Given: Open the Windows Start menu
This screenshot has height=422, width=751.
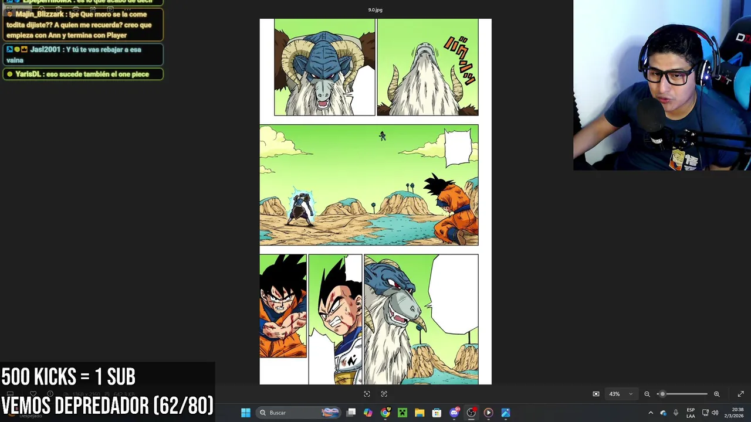Looking at the screenshot, I should (246, 413).
